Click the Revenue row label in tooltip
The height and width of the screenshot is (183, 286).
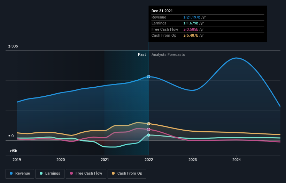(x=159, y=17)
